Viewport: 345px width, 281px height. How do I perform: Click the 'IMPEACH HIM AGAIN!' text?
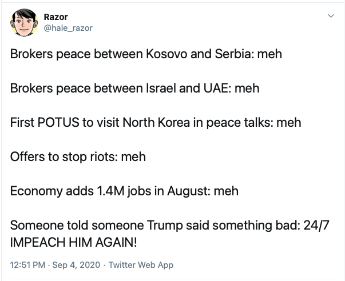(74, 242)
